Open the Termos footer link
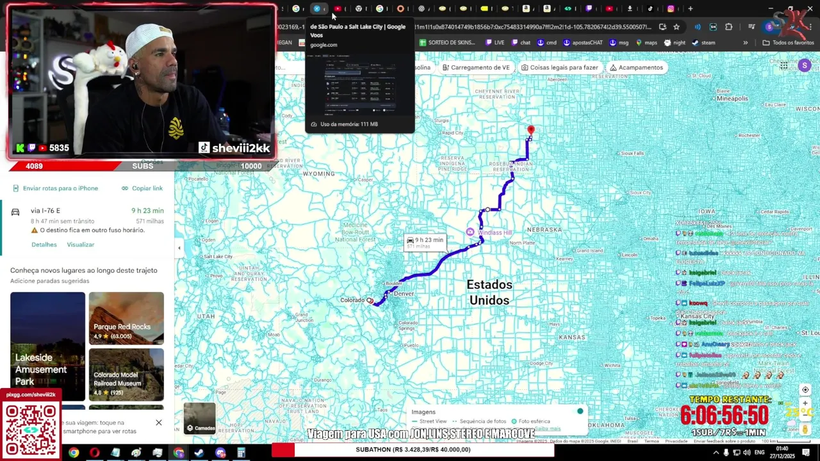 (652, 441)
